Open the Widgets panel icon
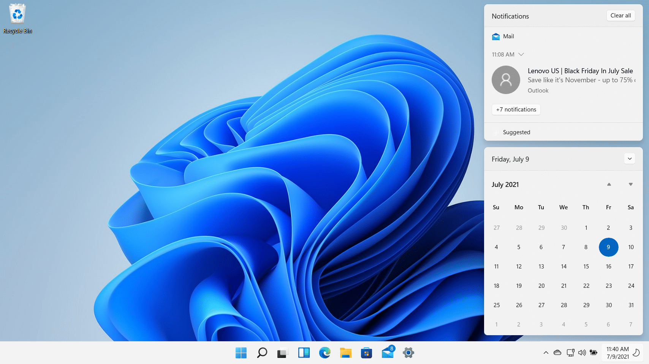 click(304, 353)
